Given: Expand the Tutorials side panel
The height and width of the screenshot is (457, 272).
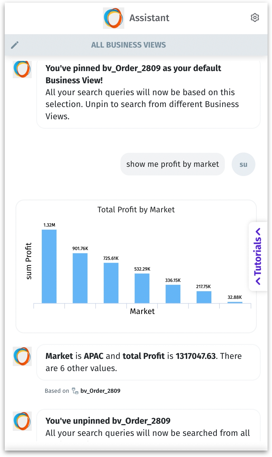Looking at the screenshot, I should point(258,256).
